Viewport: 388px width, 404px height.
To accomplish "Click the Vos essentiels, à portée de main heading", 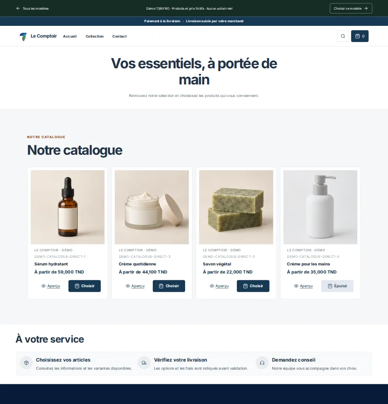I will click(194, 72).
